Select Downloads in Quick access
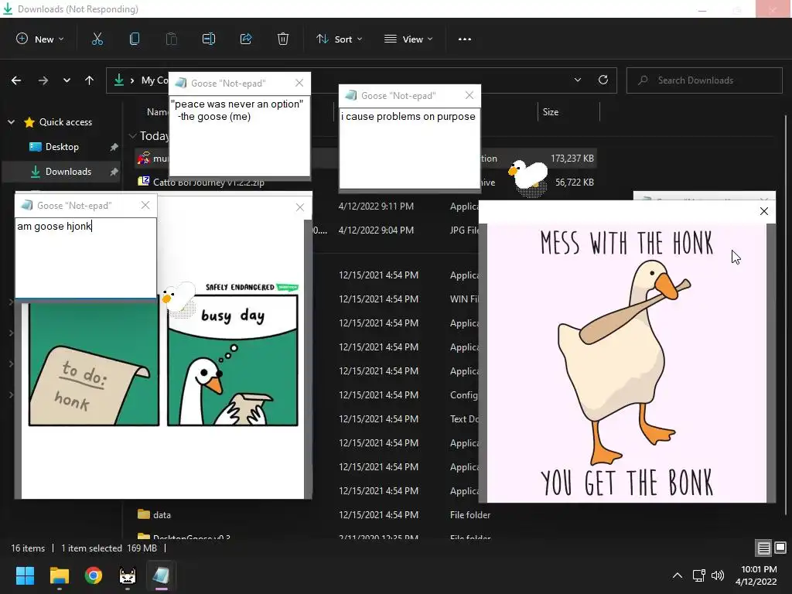Image resolution: width=792 pixels, height=594 pixels. (62, 171)
